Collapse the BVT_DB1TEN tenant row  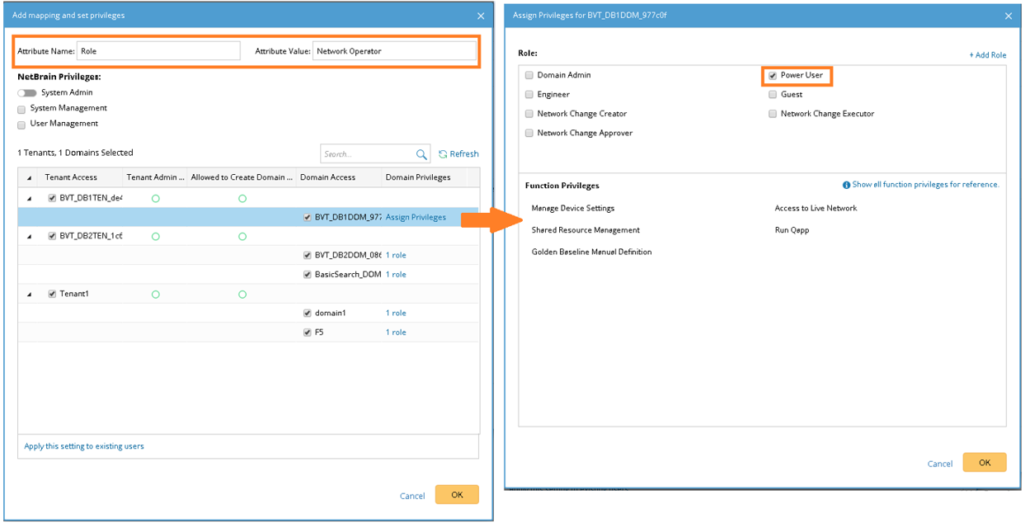(x=30, y=199)
